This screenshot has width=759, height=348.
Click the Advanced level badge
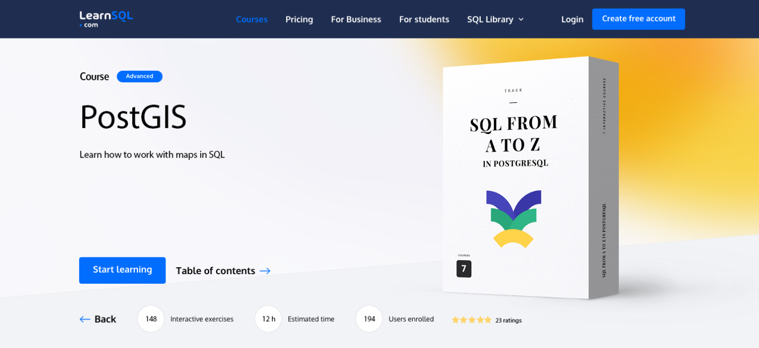pyautogui.click(x=140, y=76)
